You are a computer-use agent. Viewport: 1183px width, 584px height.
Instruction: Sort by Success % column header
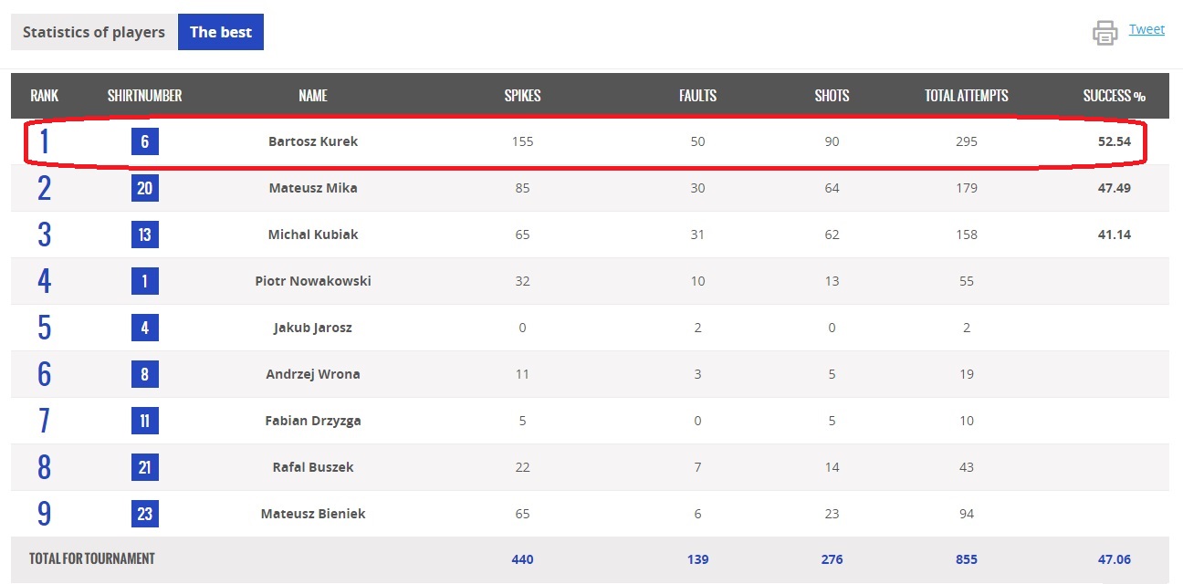click(1114, 96)
